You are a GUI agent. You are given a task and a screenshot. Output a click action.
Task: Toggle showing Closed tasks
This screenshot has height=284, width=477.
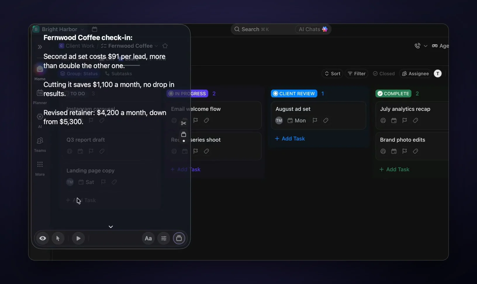[384, 73]
